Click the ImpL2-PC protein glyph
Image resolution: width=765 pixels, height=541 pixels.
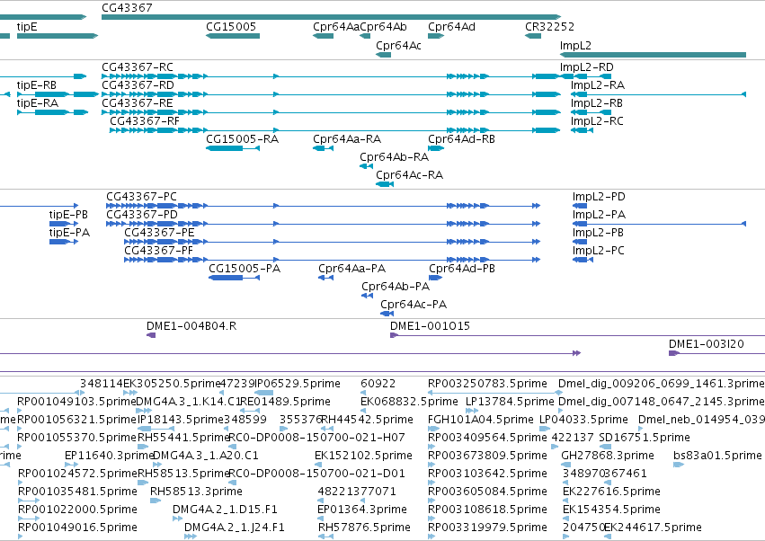pyautogui.click(x=583, y=260)
